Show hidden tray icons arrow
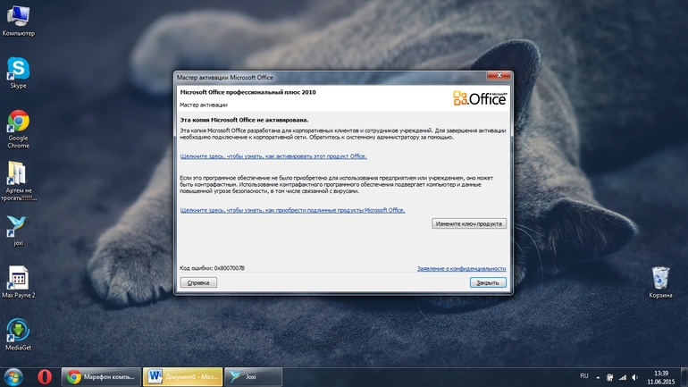 (598, 377)
